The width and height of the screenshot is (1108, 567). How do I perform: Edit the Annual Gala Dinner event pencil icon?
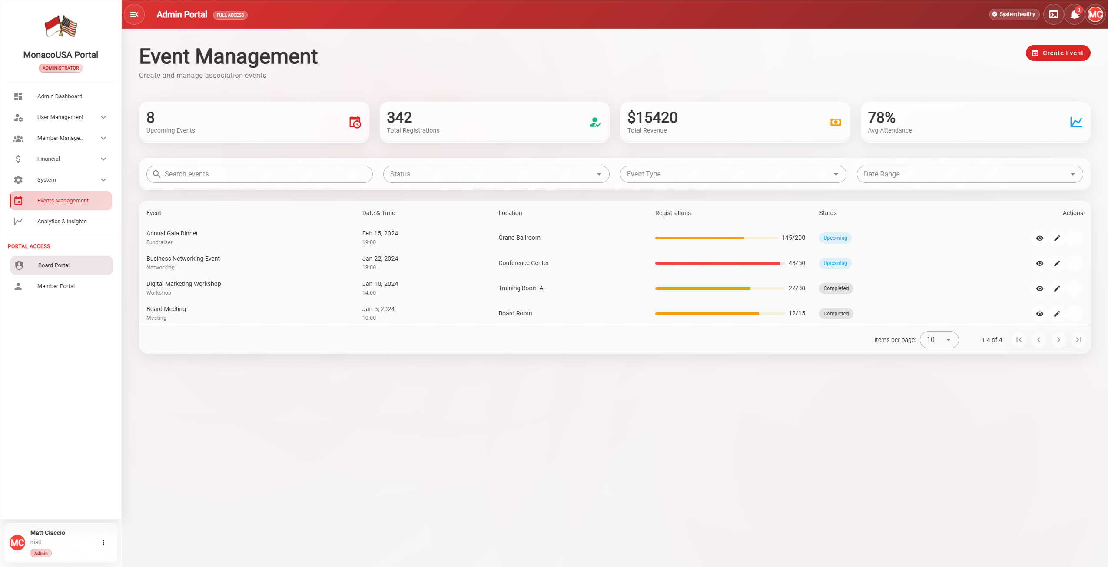(1057, 238)
